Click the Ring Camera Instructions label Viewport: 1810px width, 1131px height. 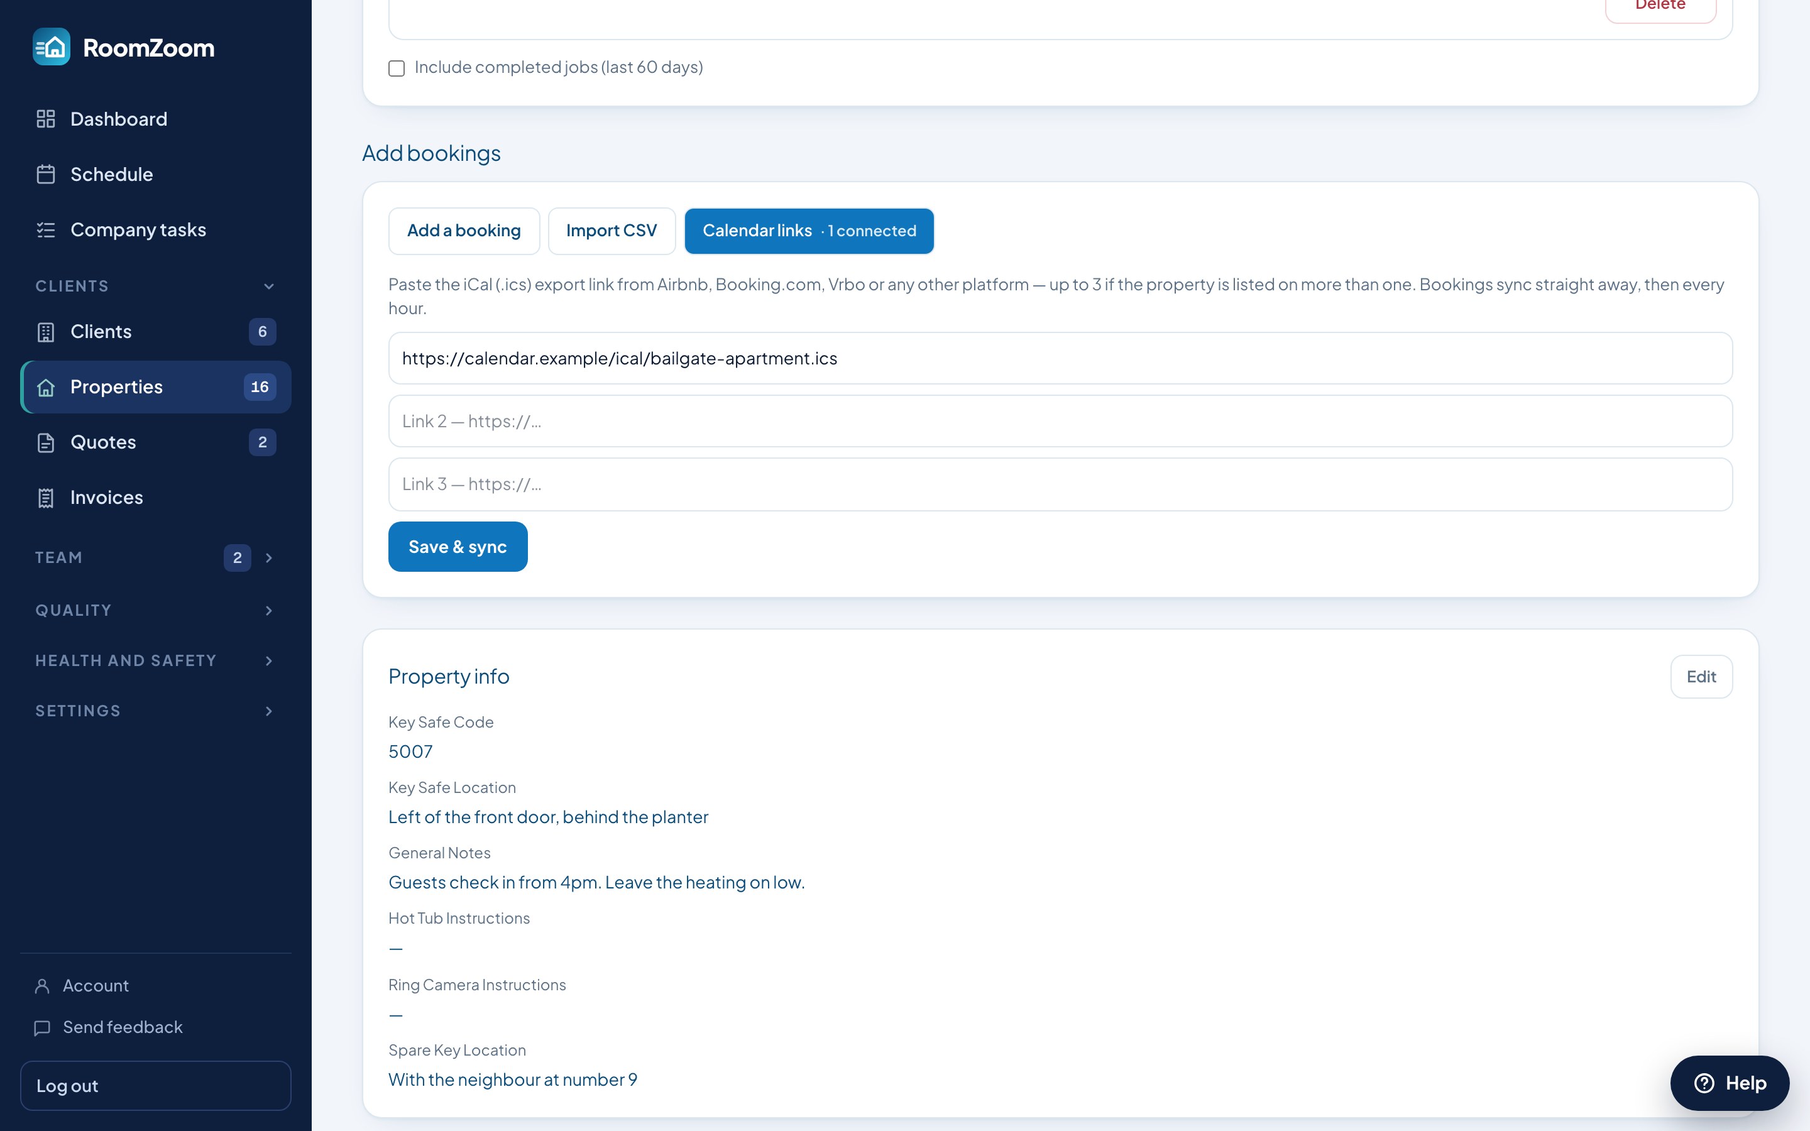pos(476,985)
